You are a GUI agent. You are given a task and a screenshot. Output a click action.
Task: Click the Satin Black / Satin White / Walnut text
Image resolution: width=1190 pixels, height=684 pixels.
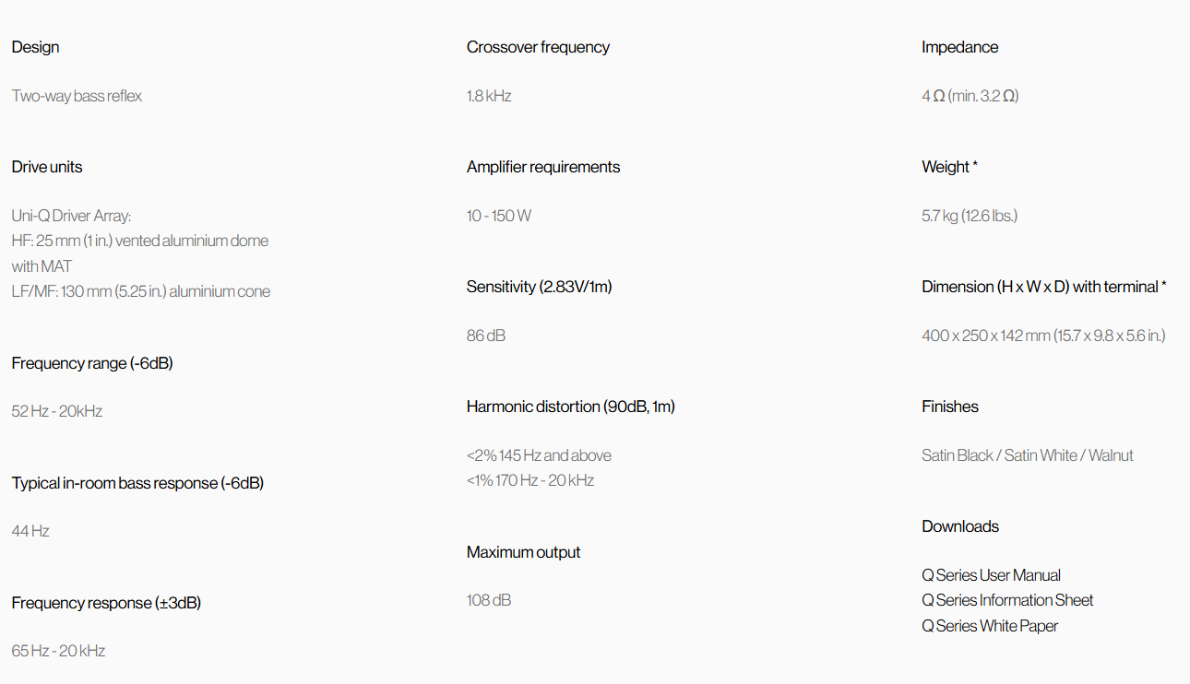(1028, 455)
